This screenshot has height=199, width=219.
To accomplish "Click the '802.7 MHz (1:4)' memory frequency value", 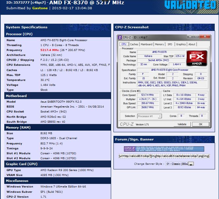I will tap(52, 143).
